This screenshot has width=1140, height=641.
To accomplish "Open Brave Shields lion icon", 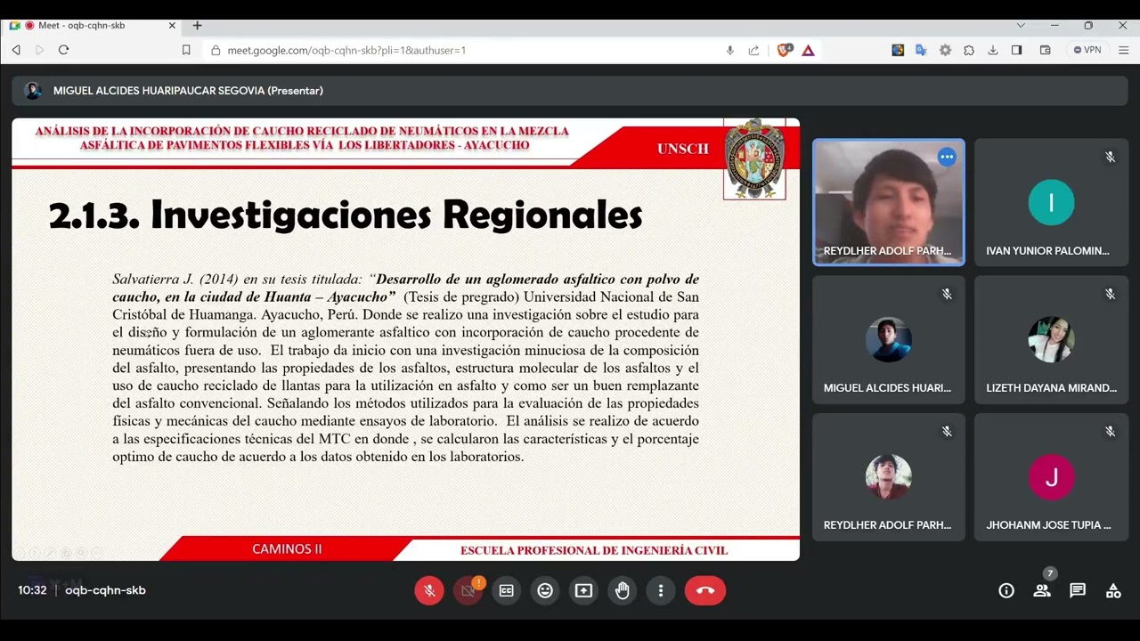I will 784,50.
